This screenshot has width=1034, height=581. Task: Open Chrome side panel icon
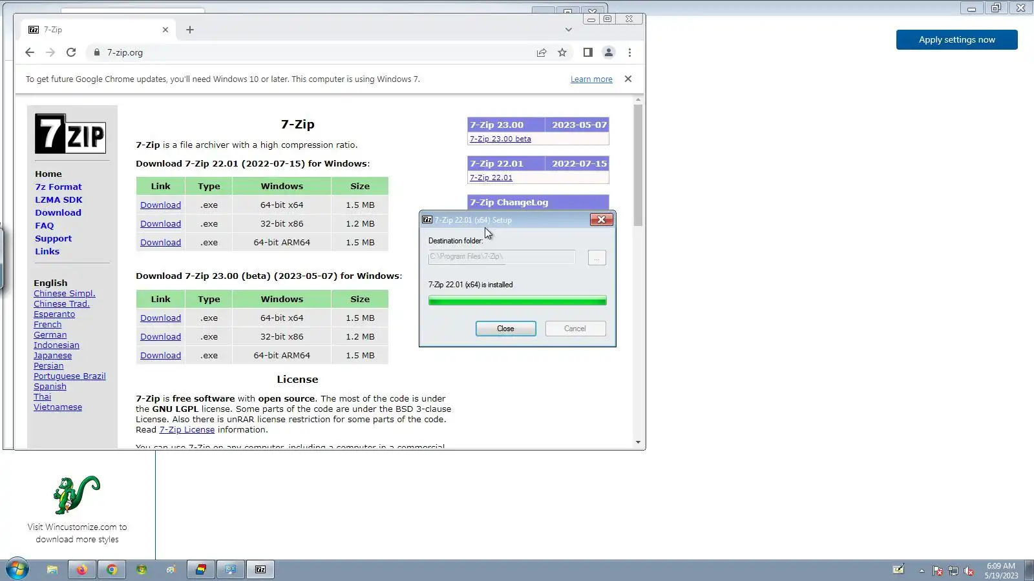pyautogui.click(x=587, y=52)
